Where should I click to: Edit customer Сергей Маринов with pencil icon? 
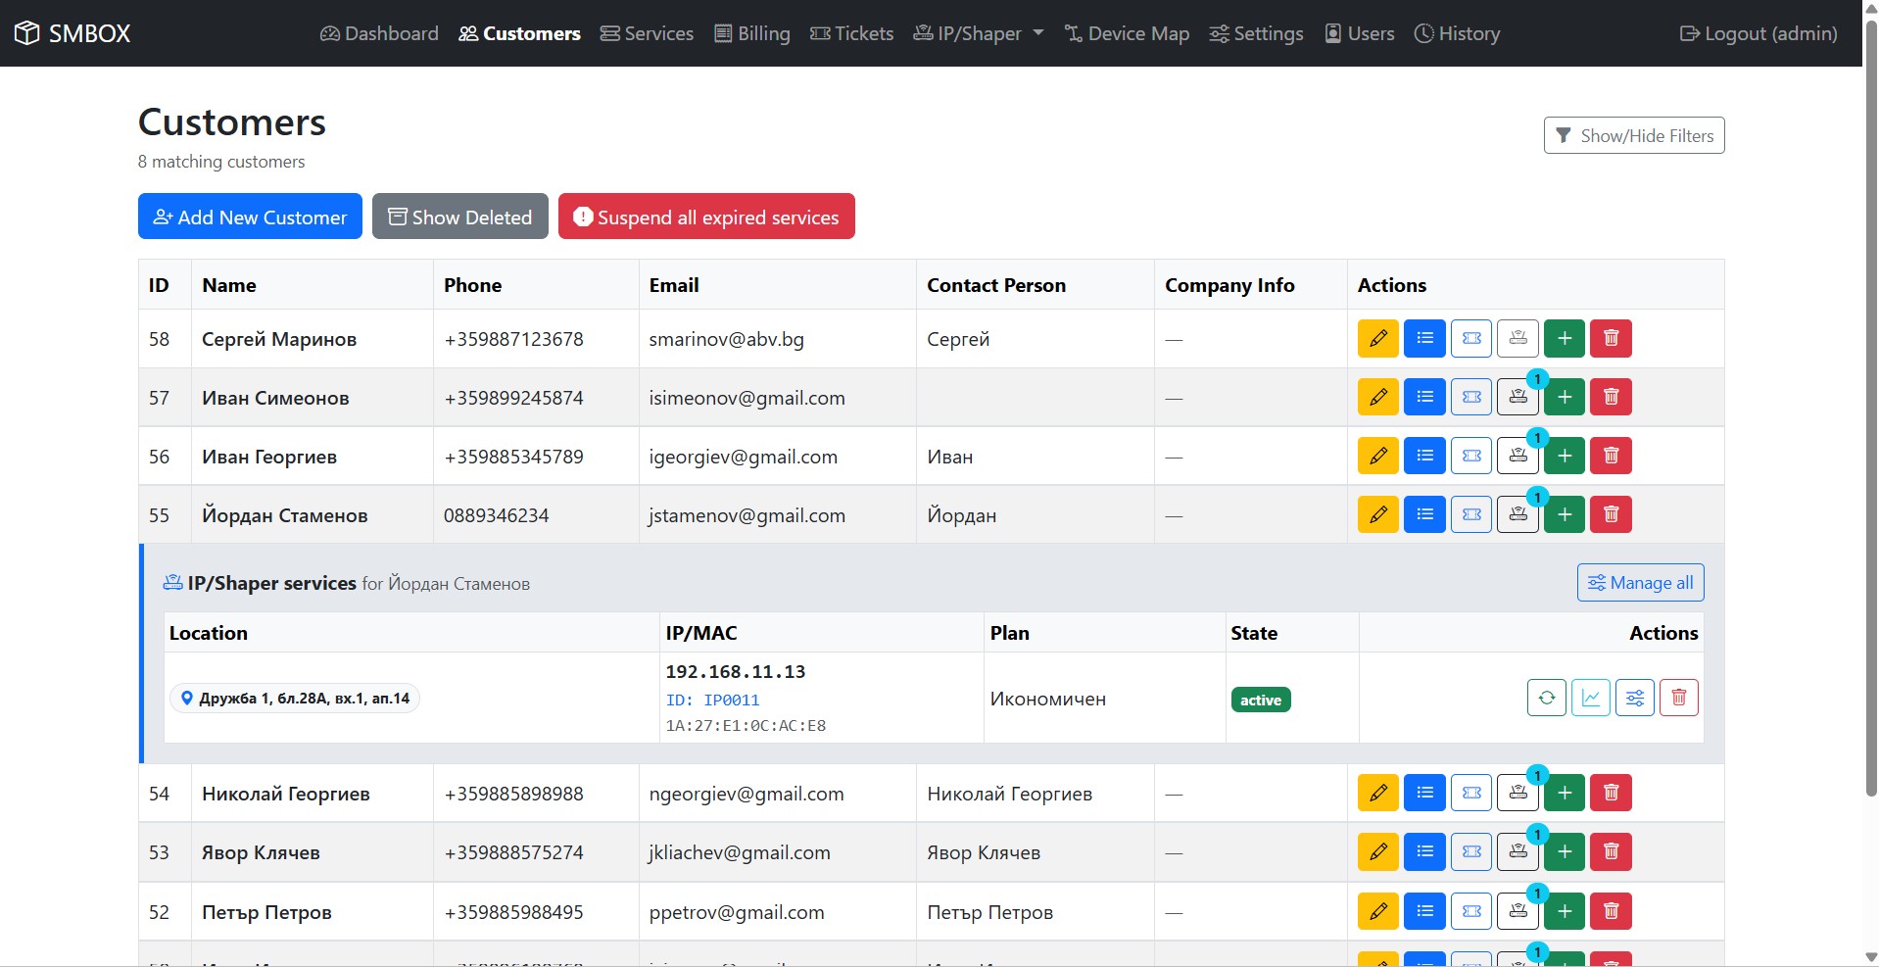pos(1377,338)
